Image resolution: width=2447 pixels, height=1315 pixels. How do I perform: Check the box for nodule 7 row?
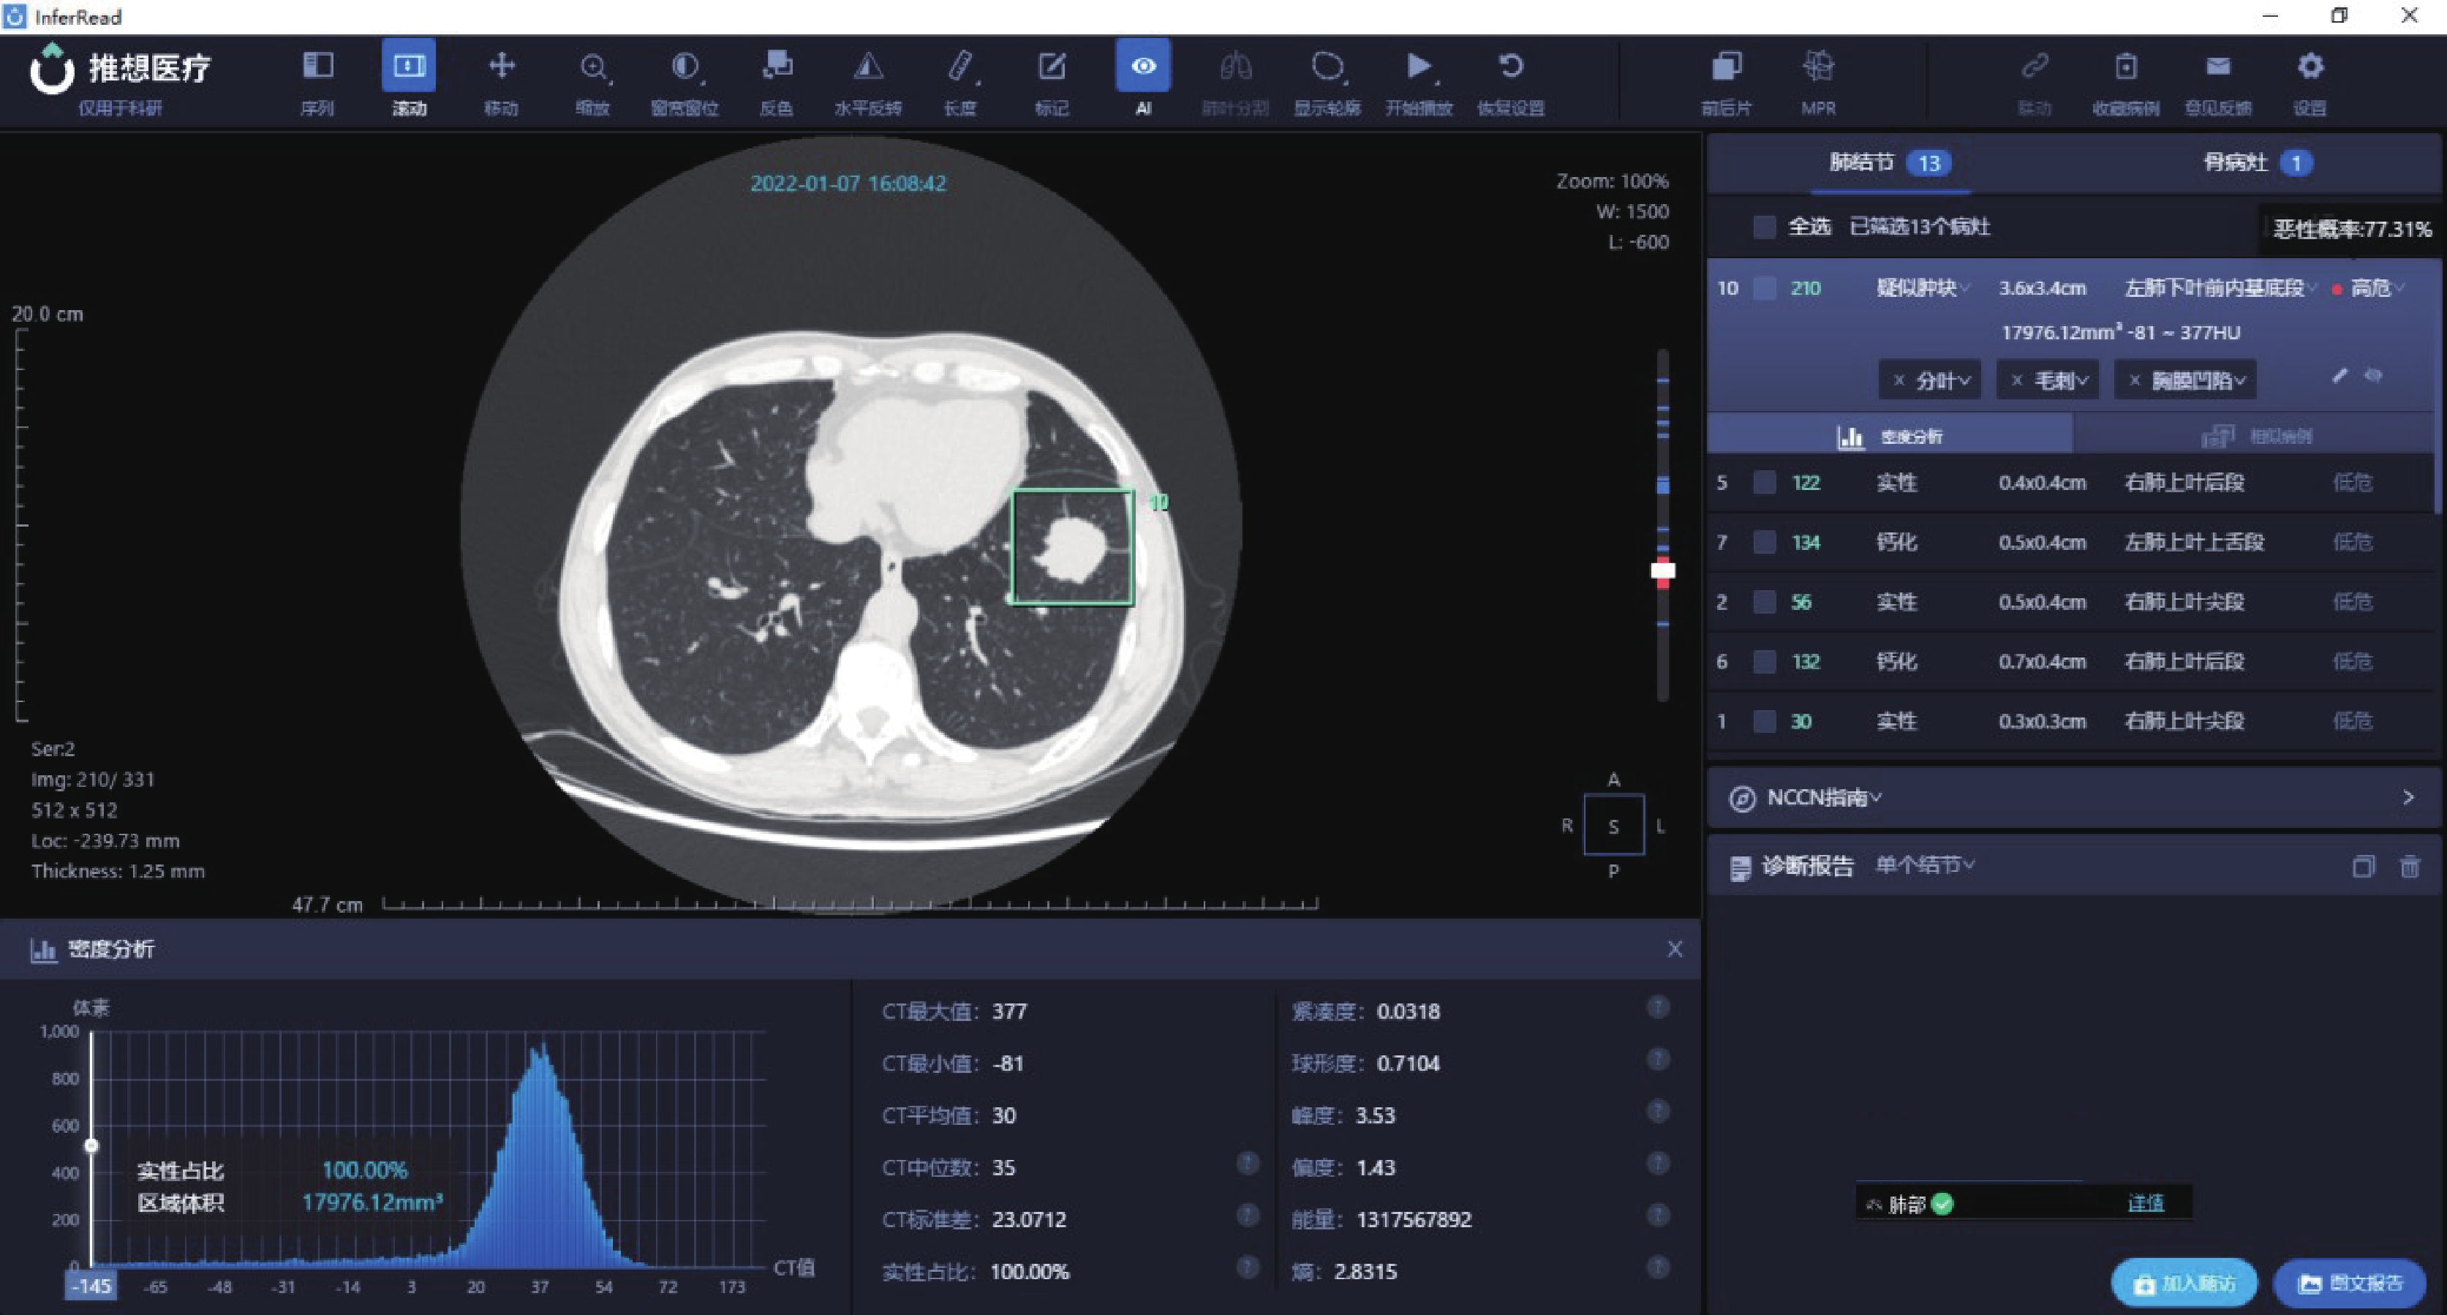pyautogui.click(x=1764, y=543)
